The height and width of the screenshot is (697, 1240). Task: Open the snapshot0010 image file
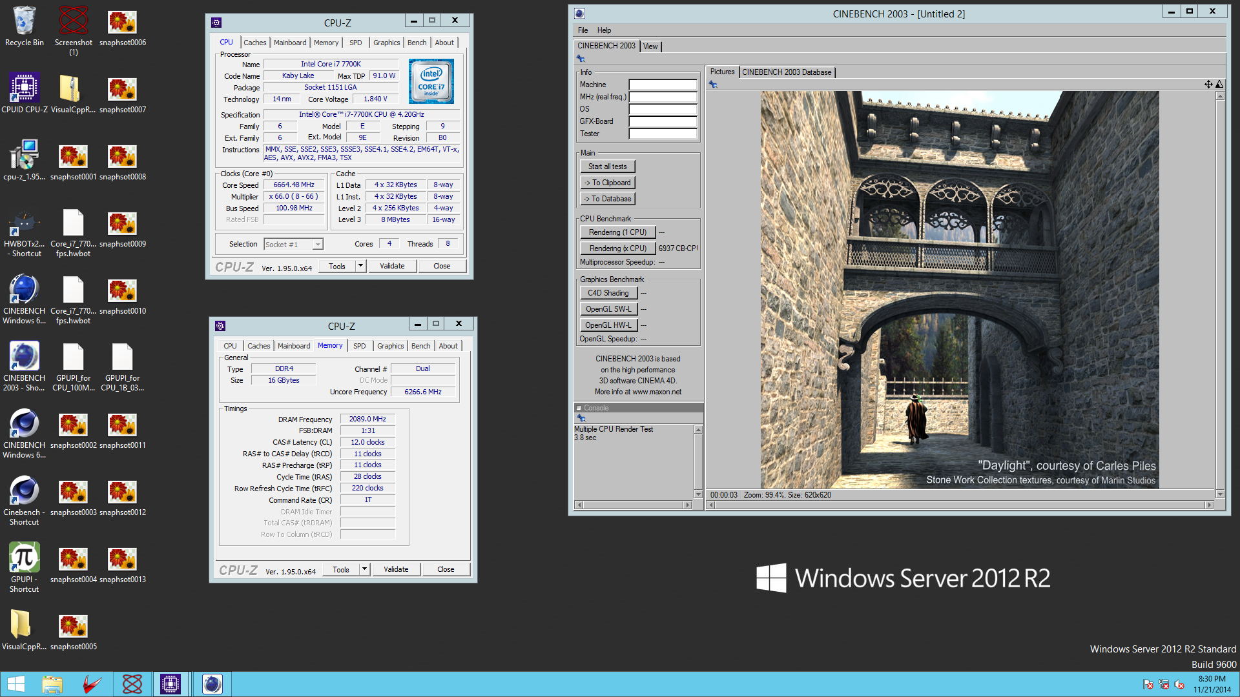123,295
